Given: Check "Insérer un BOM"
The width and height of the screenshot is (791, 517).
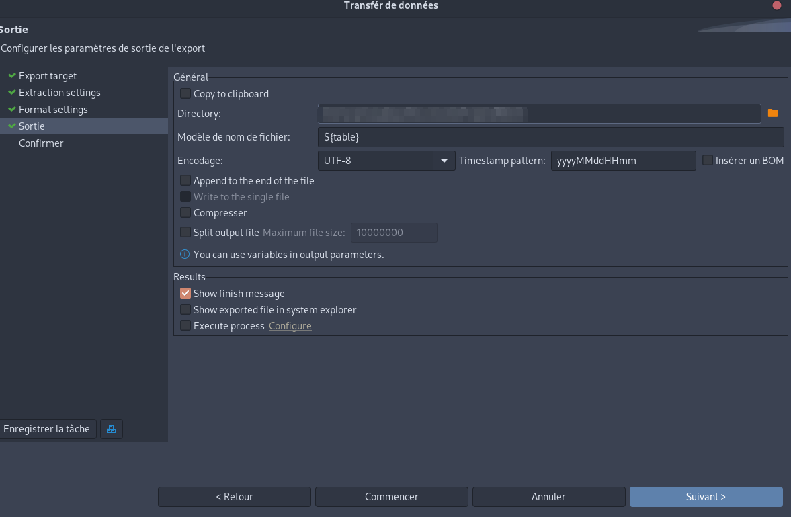Looking at the screenshot, I should coord(708,159).
